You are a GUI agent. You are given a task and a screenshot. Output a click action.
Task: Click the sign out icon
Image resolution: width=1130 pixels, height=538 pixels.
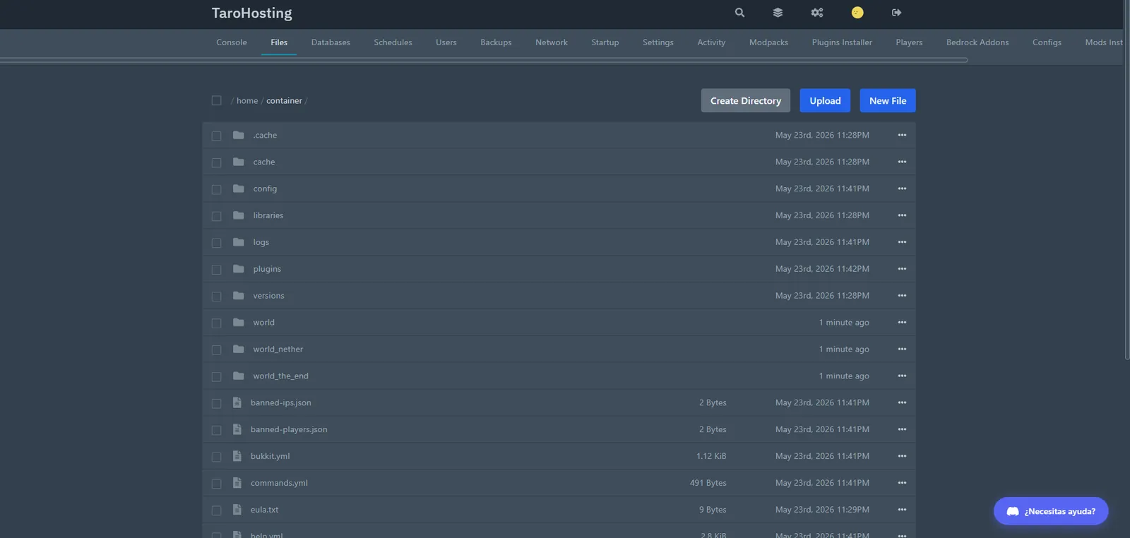coord(896,13)
